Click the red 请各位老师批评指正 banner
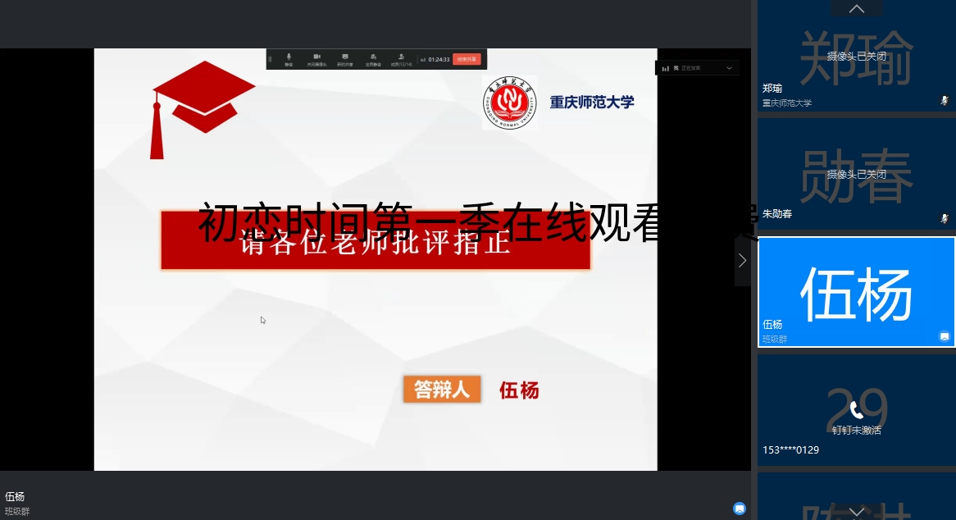The height and width of the screenshot is (520, 956). pyautogui.click(x=376, y=240)
